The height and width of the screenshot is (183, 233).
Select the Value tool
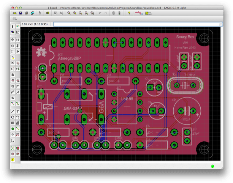18,80
